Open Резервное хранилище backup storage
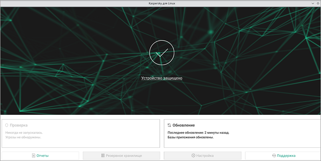The width and height of the screenshot is (321, 161). [x=121, y=156]
